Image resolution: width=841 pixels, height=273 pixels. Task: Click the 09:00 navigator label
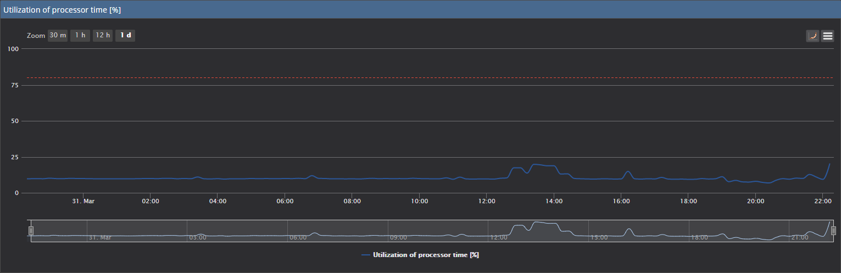click(398, 238)
